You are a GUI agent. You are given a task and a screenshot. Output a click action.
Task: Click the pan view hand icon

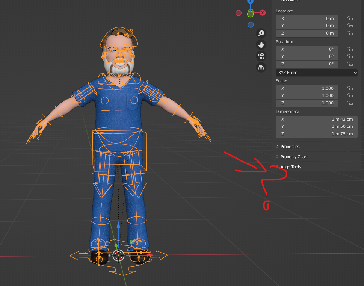(261, 45)
